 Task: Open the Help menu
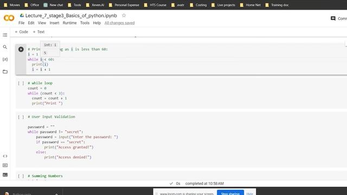[x=97, y=23]
